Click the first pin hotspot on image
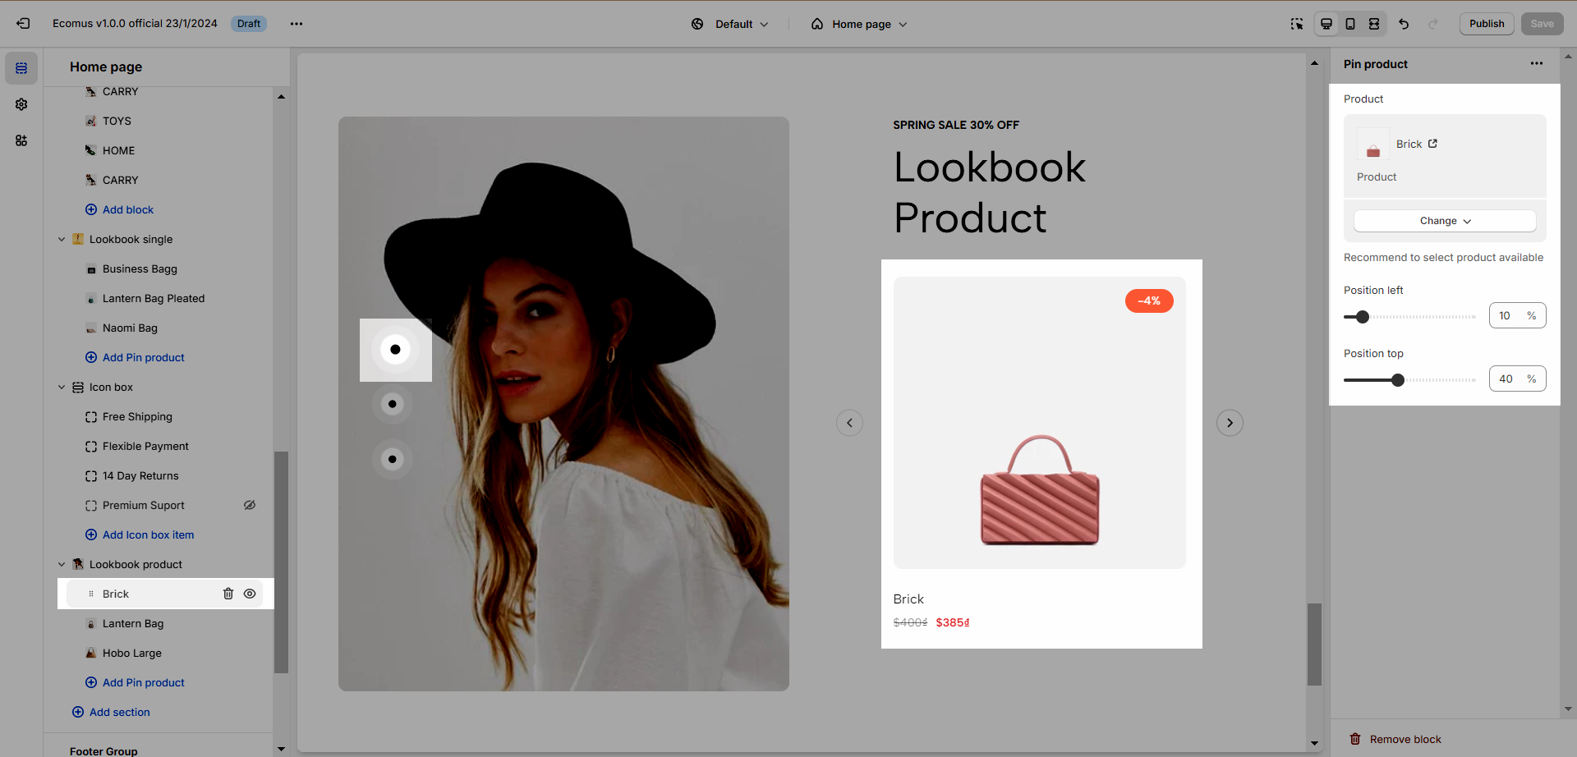This screenshot has height=757, width=1577. (395, 350)
